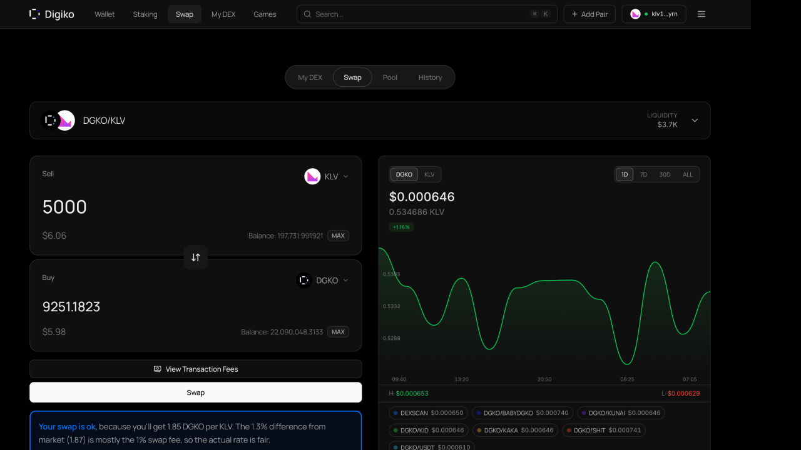Click the Digiko logo icon
This screenshot has height=450, width=801.
point(34,14)
